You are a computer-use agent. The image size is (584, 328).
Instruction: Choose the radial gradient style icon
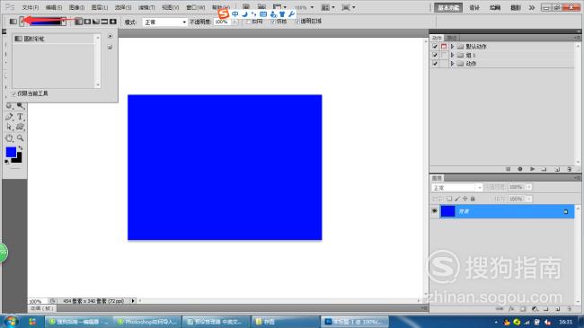[x=87, y=22]
